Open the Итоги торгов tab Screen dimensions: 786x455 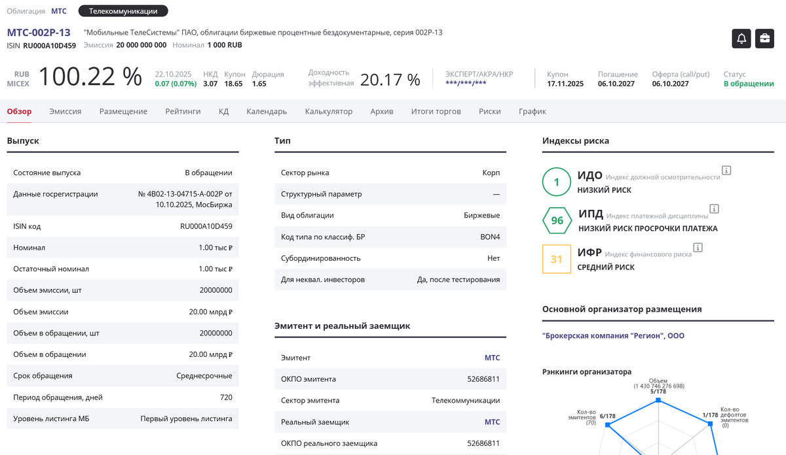pos(436,111)
